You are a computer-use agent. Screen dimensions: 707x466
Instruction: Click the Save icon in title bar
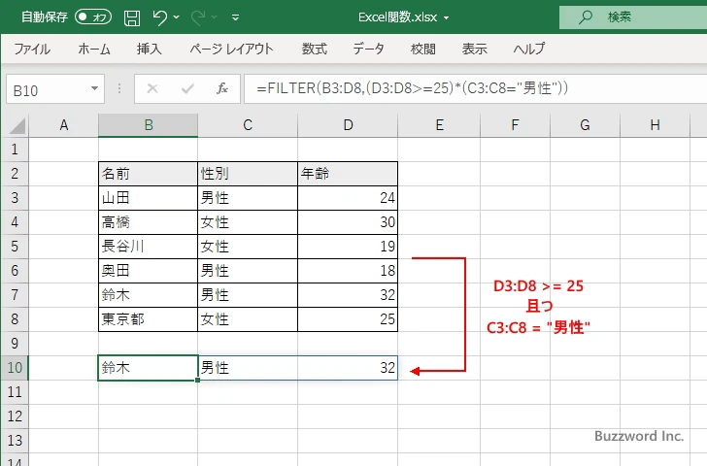pyautogui.click(x=132, y=17)
